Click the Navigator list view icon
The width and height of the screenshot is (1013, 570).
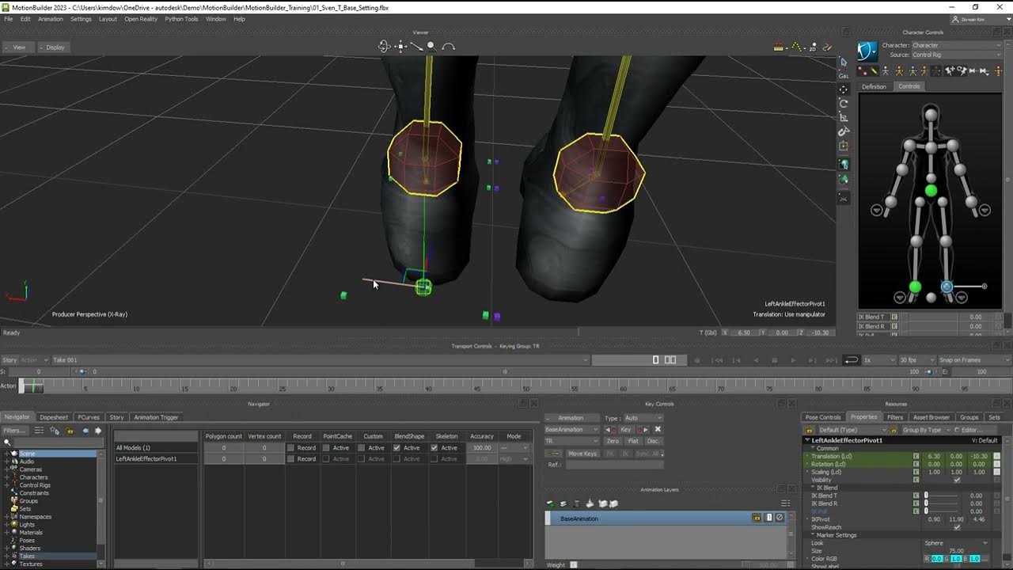coord(39,431)
